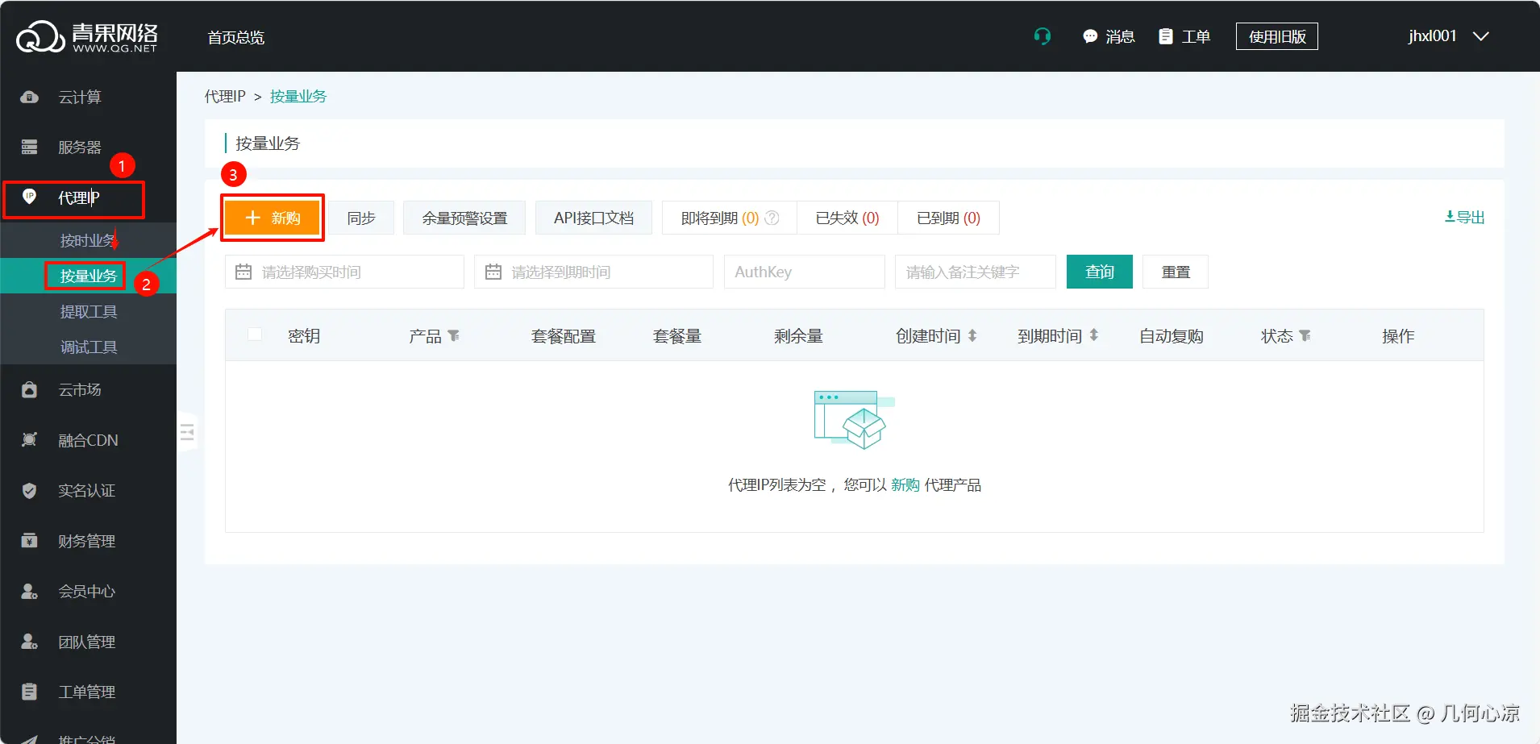Collapse the sidebar using the edge handle
Viewport: 1540px width, 744px height.
[188, 432]
